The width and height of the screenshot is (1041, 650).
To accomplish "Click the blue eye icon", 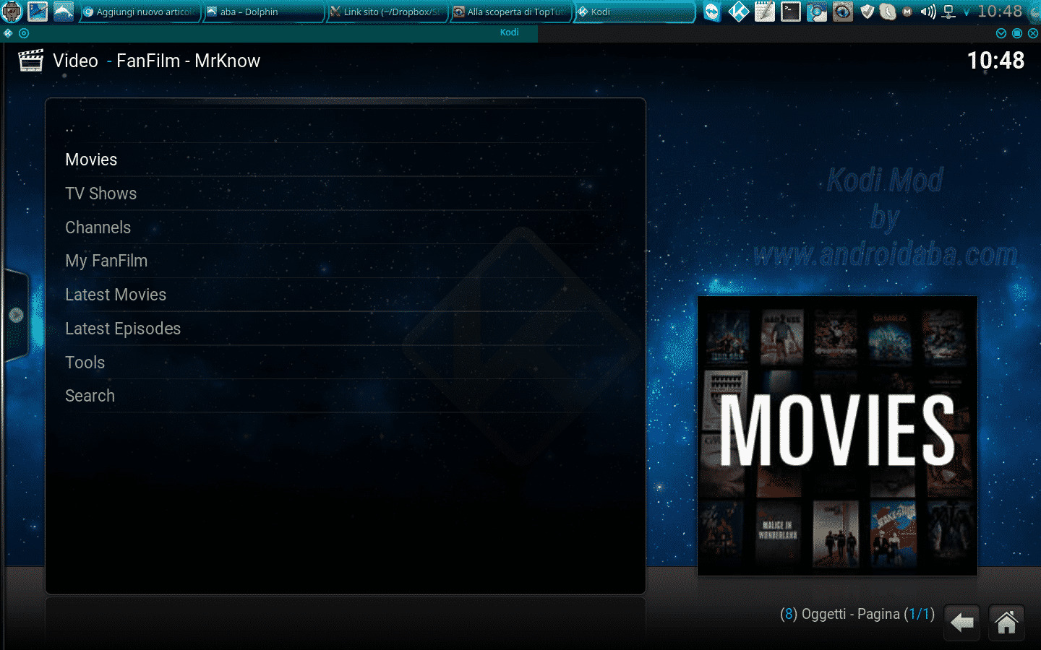I will click(x=842, y=12).
